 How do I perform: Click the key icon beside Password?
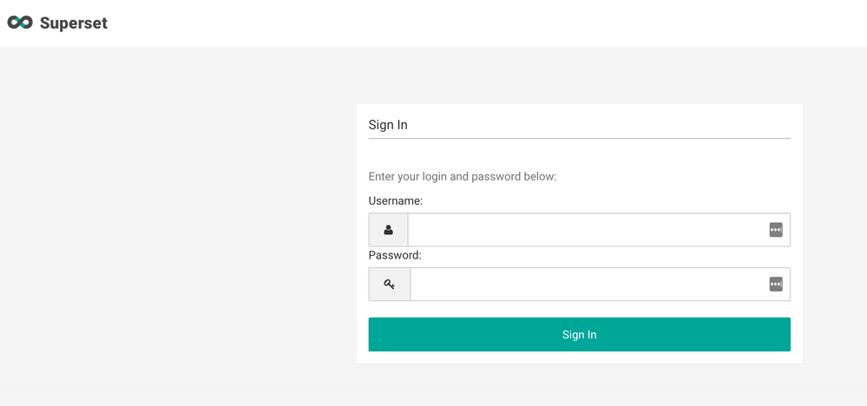pos(389,284)
